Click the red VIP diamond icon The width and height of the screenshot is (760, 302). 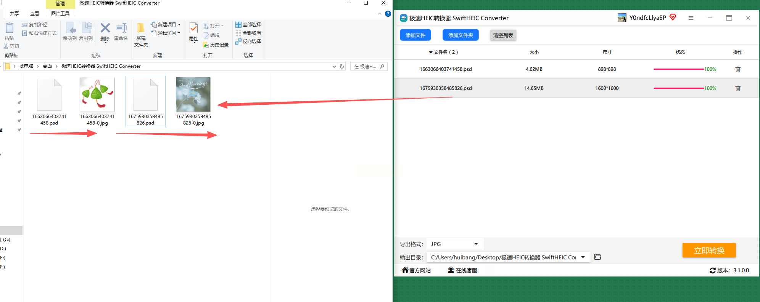click(673, 17)
